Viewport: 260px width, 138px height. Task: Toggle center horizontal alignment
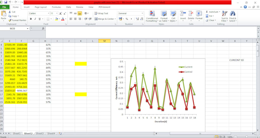click(75, 19)
